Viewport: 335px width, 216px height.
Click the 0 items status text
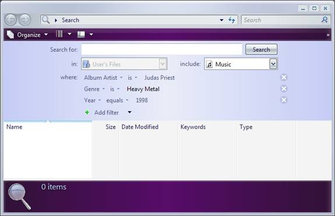54,187
